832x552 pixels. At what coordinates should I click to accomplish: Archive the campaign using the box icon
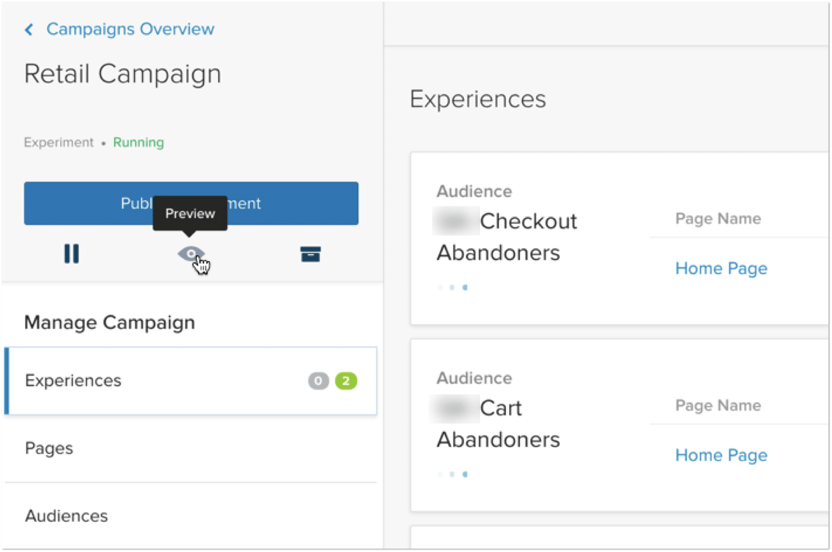coord(310,254)
